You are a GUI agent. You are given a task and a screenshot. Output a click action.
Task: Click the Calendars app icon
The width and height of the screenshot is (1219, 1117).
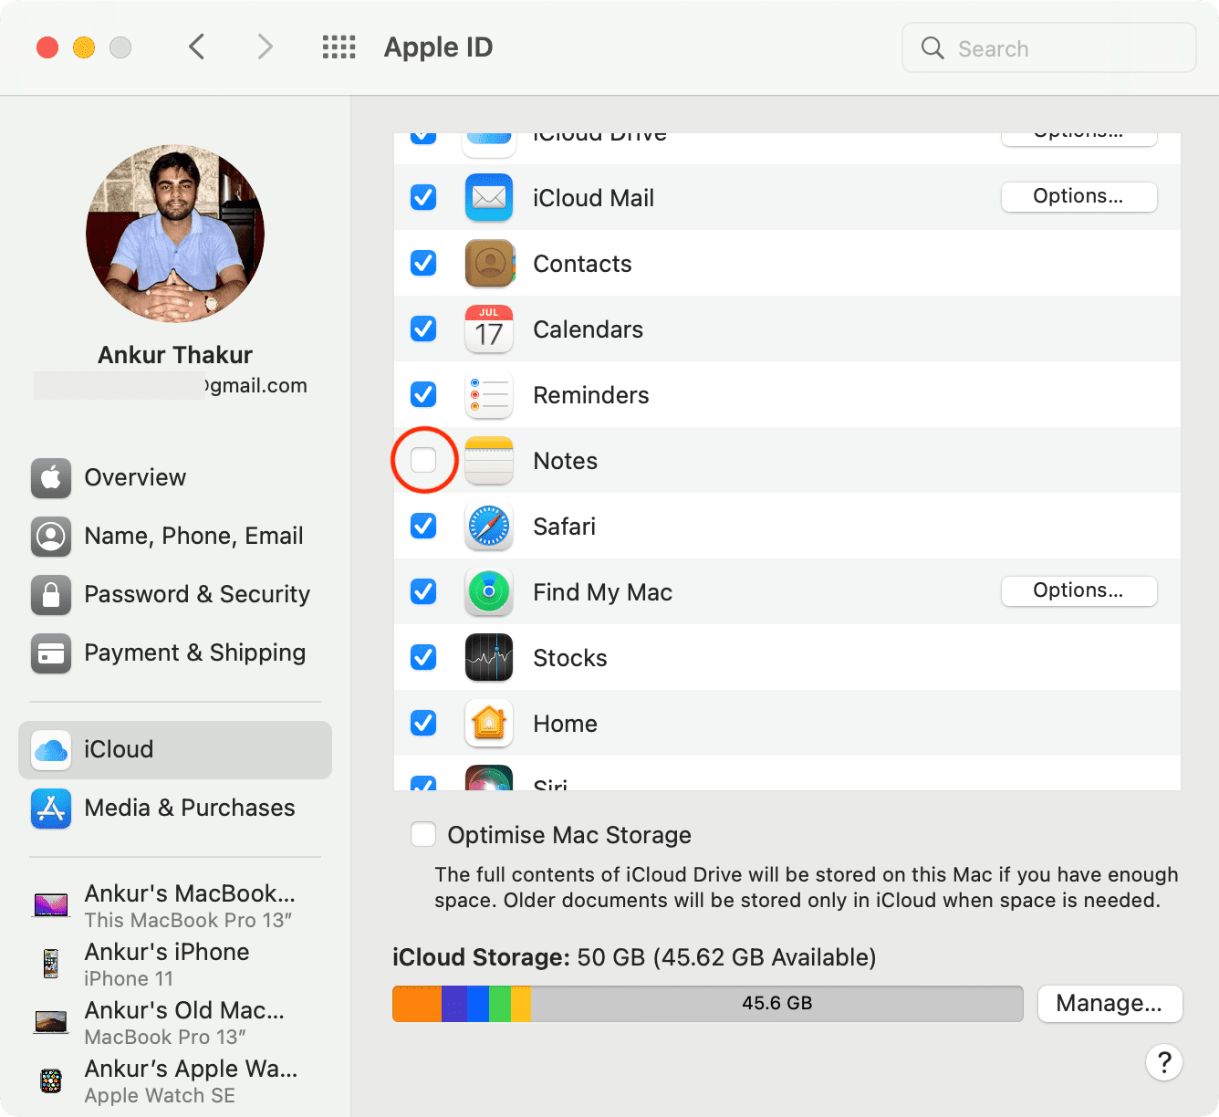pos(489,329)
